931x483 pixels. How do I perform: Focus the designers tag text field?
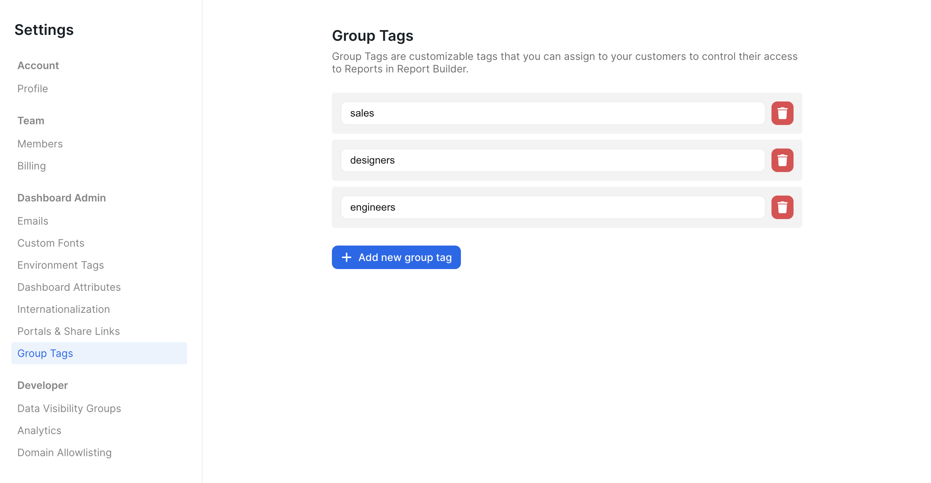pyautogui.click(x=552, y=160)
